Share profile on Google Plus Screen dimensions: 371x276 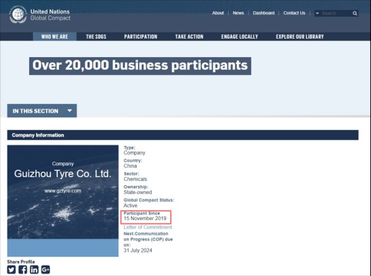coord(46,270)
